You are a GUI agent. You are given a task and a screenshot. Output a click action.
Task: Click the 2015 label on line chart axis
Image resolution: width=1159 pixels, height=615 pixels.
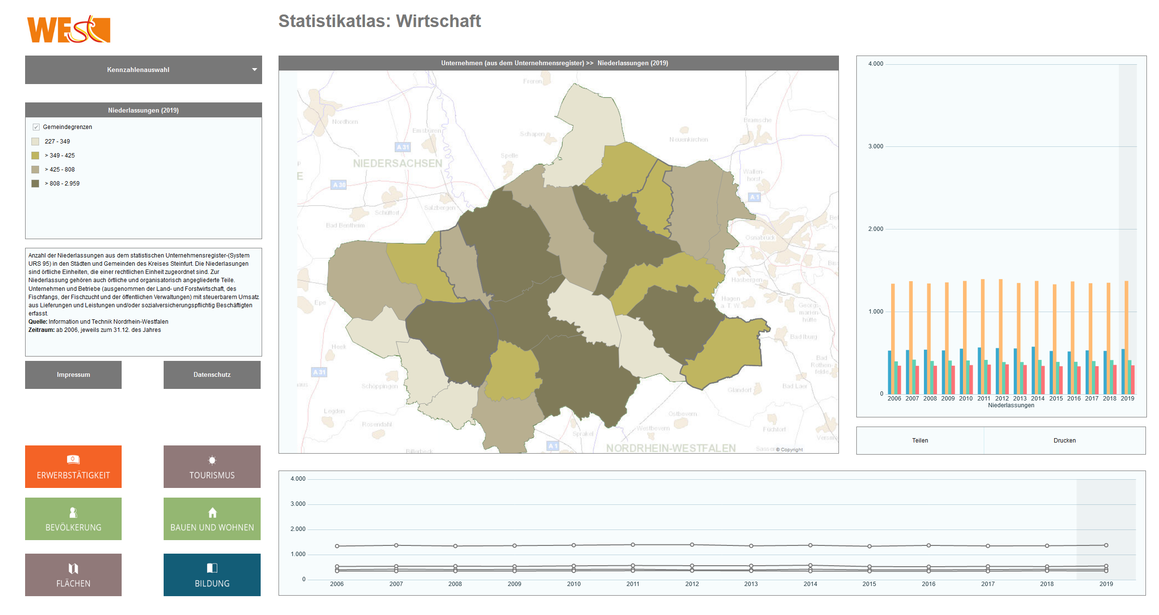pos(869,584)
